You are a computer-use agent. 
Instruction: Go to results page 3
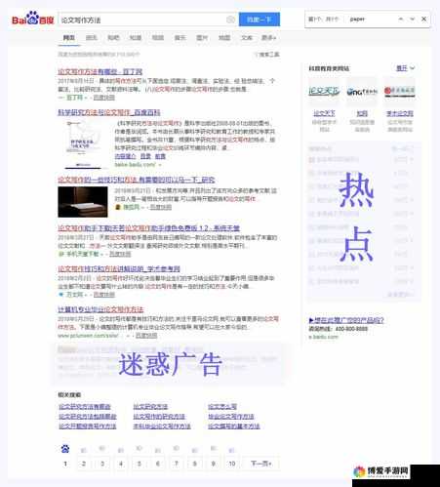[x=102, y=464]
